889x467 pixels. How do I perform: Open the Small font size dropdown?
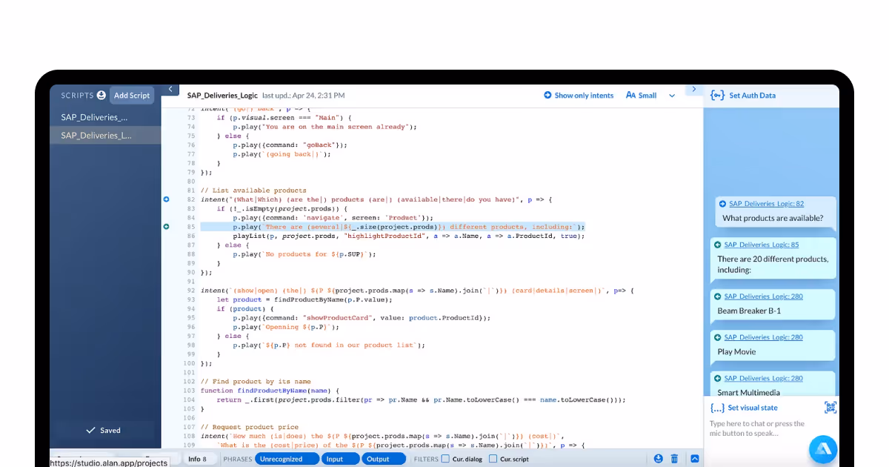(x=651, y=95)
